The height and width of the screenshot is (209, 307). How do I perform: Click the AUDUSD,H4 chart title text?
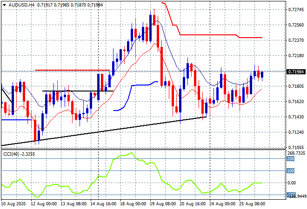(21, 5)
